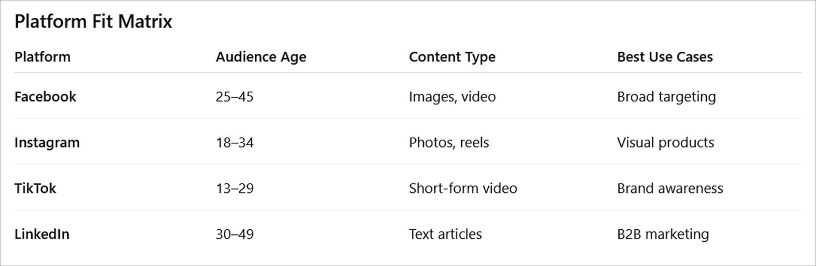816x266 pixels.
Task: Click the Platform Fit Matrix heading
Action: 93,22
